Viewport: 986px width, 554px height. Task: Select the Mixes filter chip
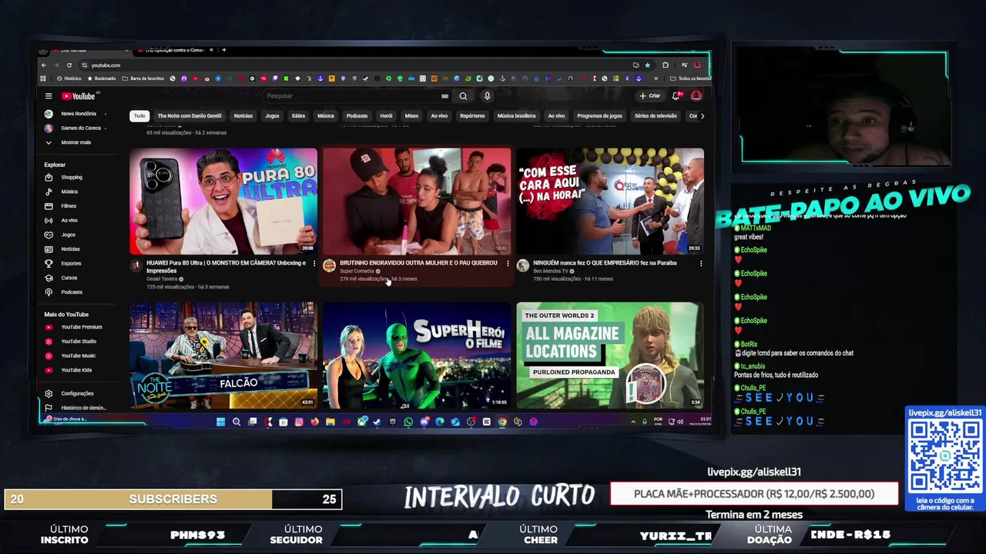click(411, 116)
